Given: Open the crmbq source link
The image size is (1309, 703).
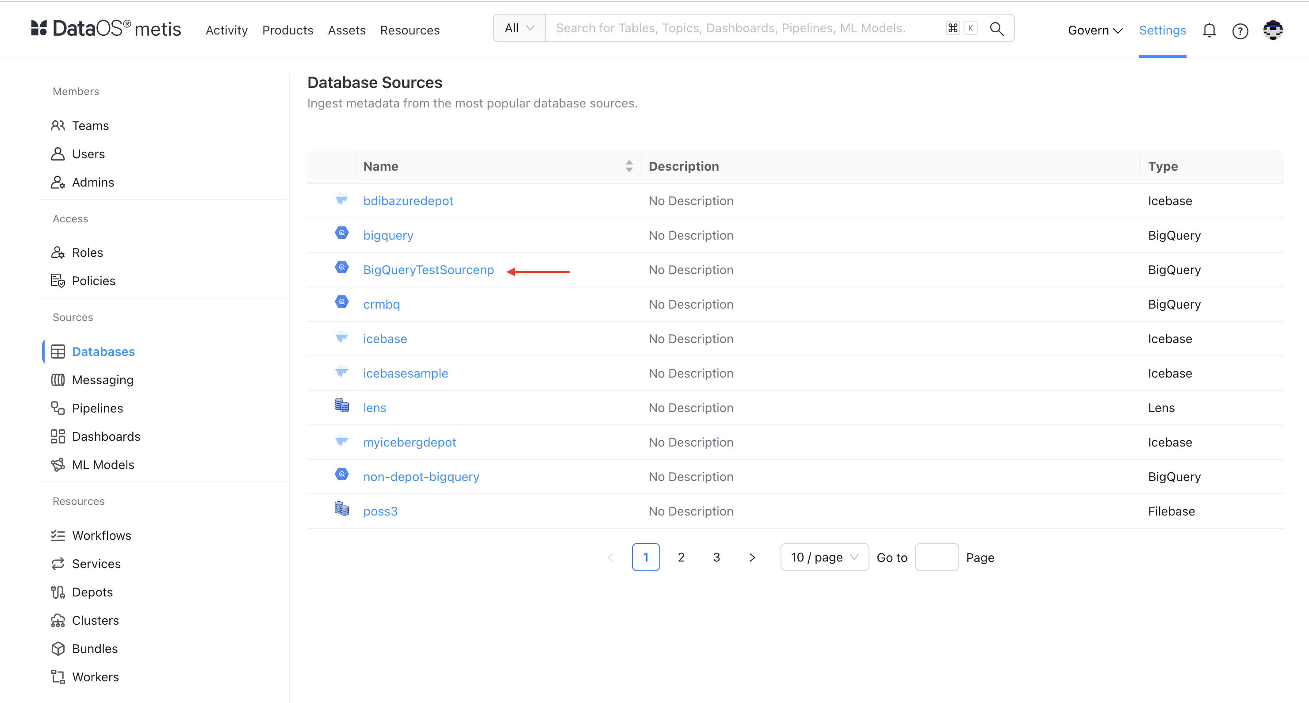Looking at the screenshot, I should (x=382, y=304).
